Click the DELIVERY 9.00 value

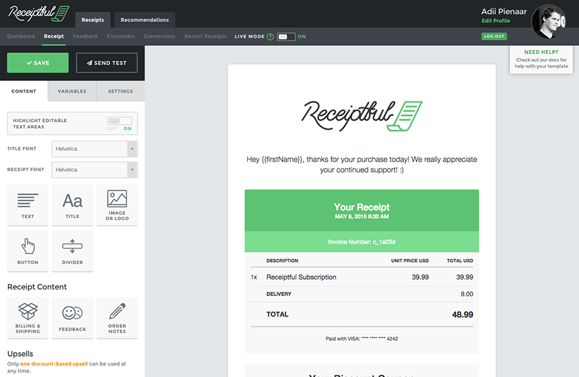coord(467,294)
